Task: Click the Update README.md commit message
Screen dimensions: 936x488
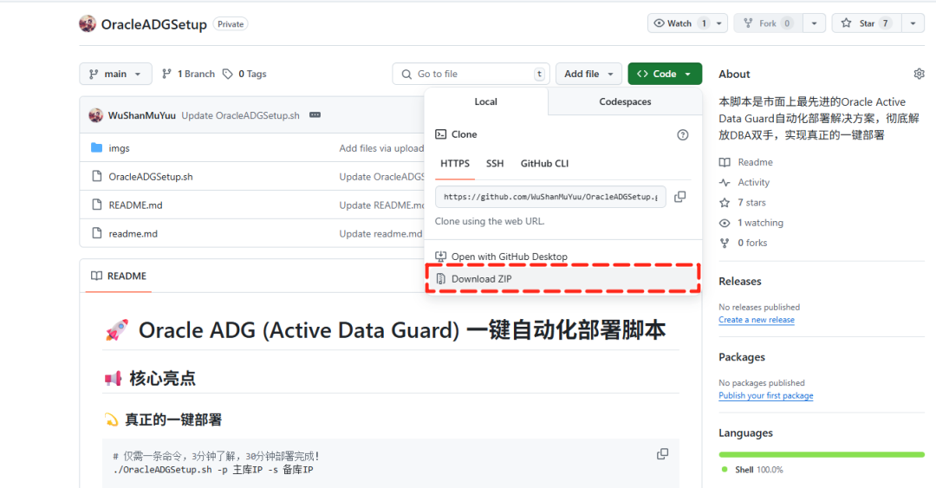Action: click(x=381, y=205)
